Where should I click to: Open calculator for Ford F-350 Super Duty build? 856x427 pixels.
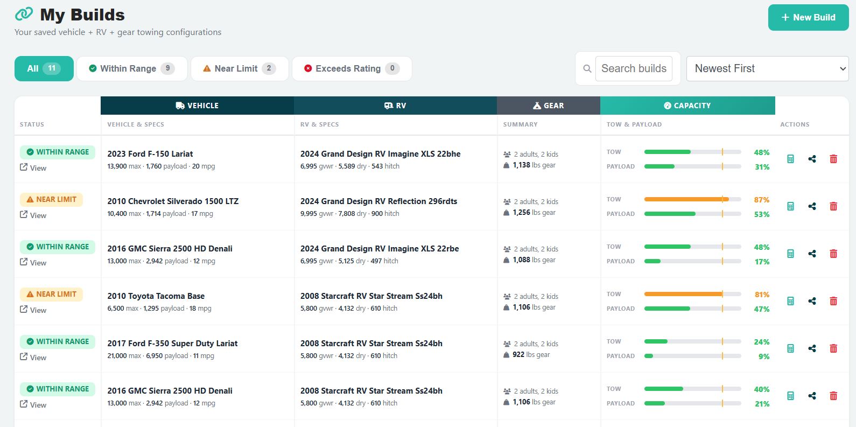790,348
